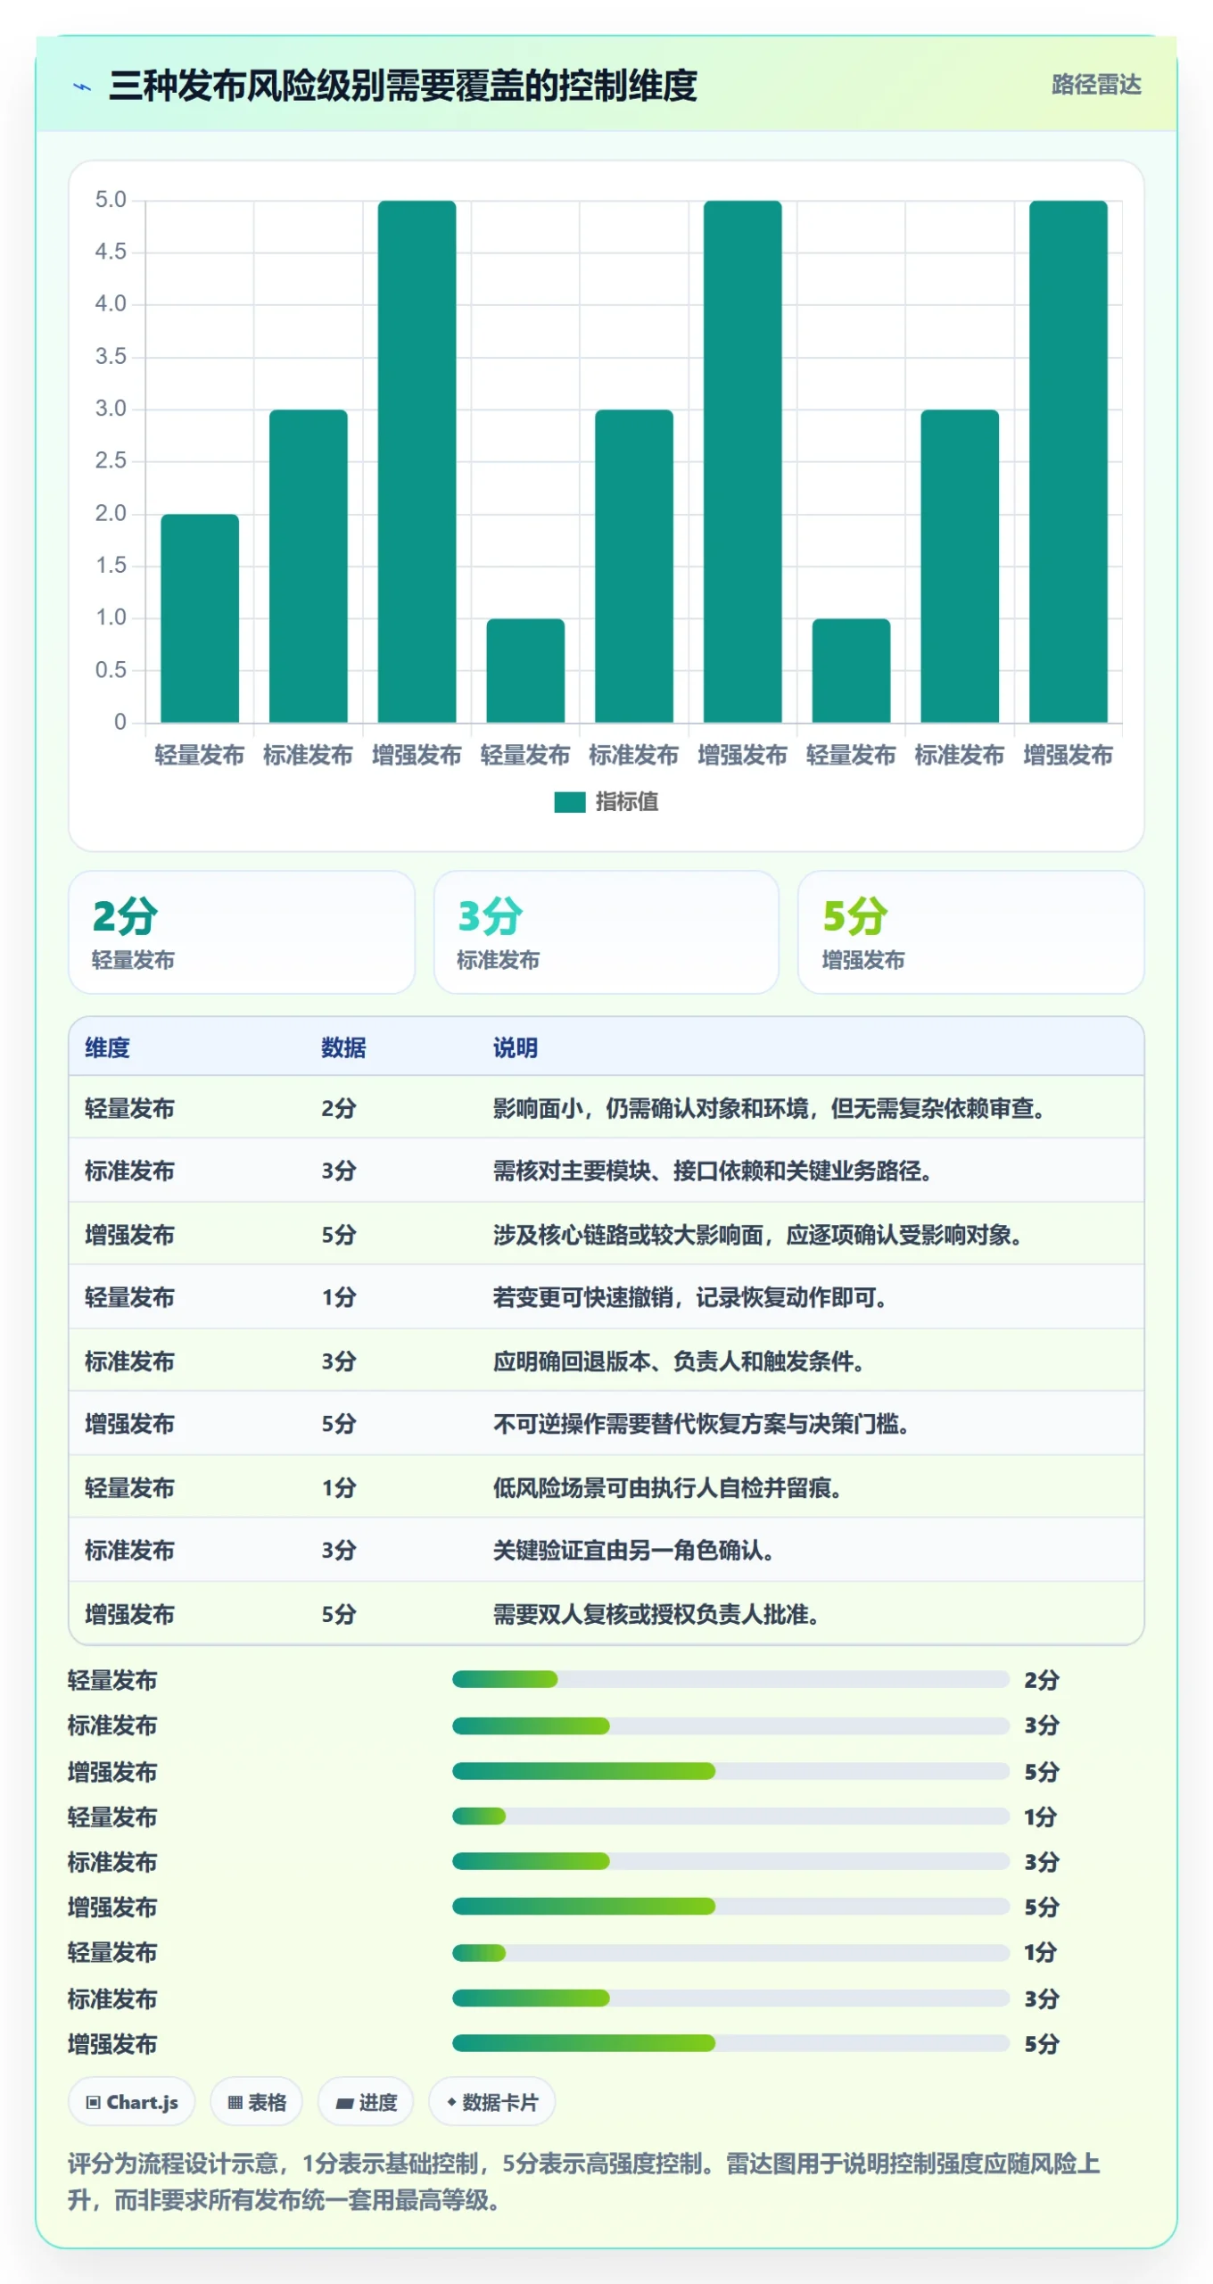Select the row 需要双人复核或授权负责人批准

point(606,1615)
